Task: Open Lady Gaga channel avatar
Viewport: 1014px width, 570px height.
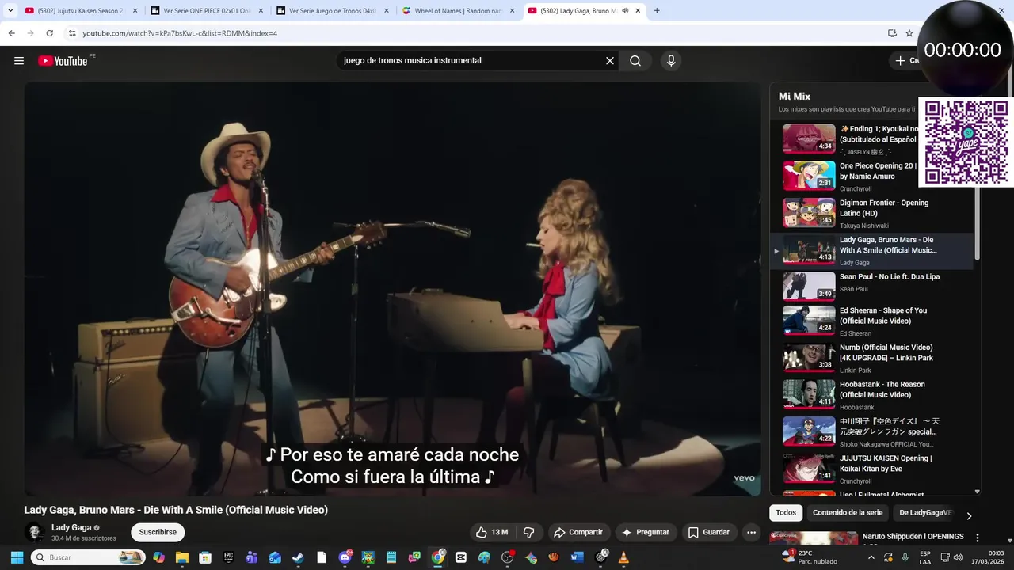Action: click(x=35, y=532)
